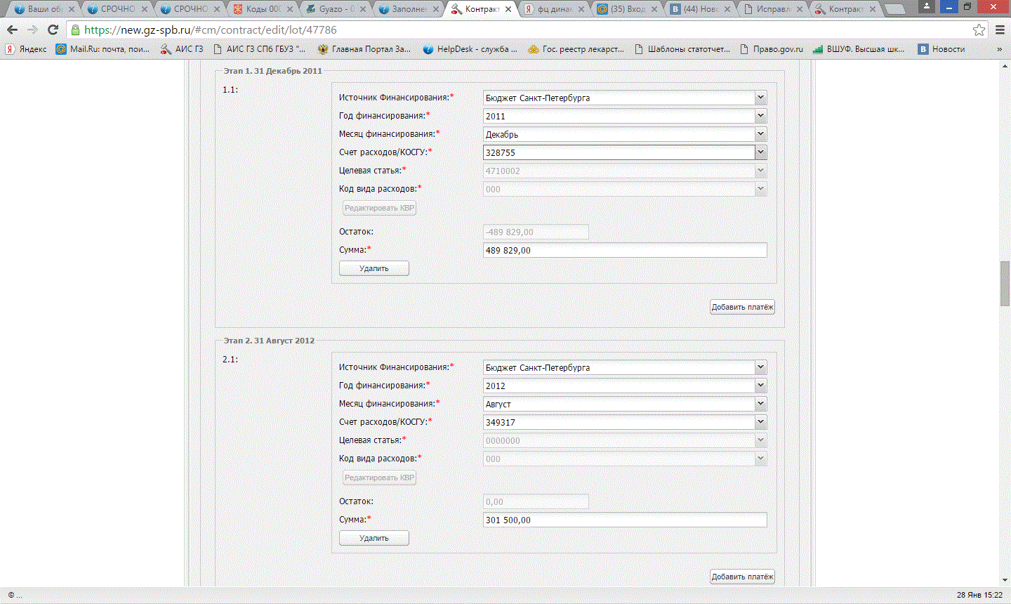The image size is (1011, 604).
Task: Expand the КОСГУ dropdown showing 328755
Action: (x=760, y=152)
